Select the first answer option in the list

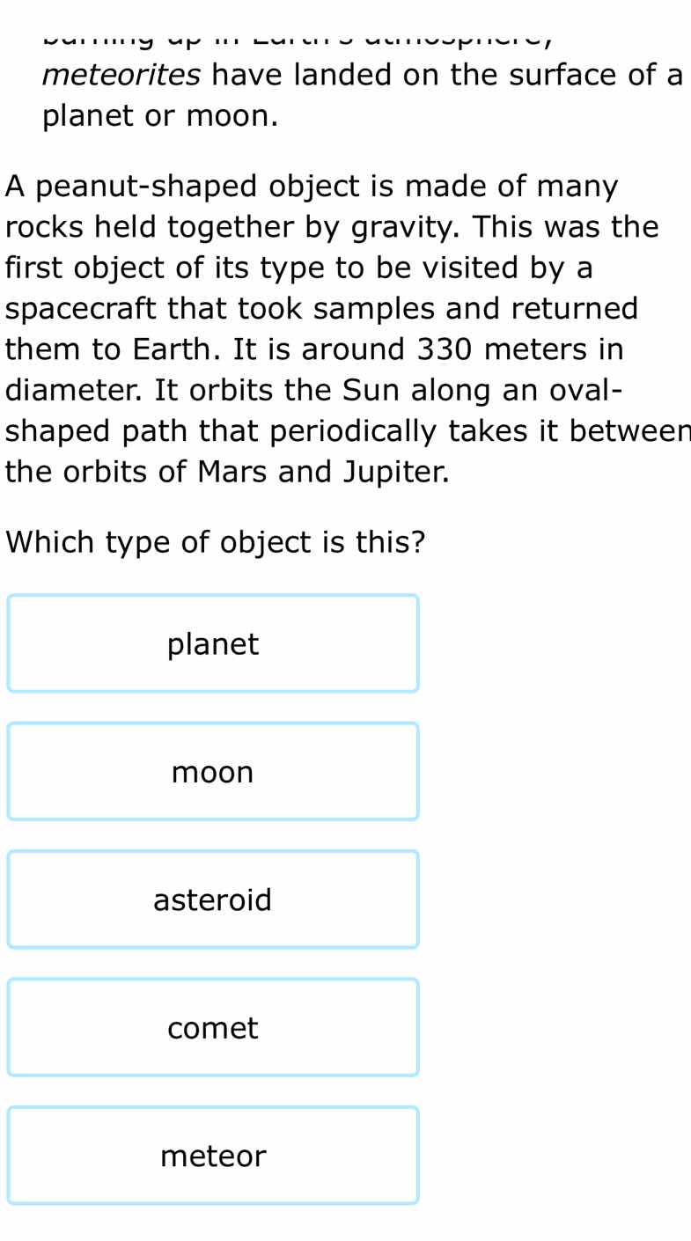(x=212, y=643)
